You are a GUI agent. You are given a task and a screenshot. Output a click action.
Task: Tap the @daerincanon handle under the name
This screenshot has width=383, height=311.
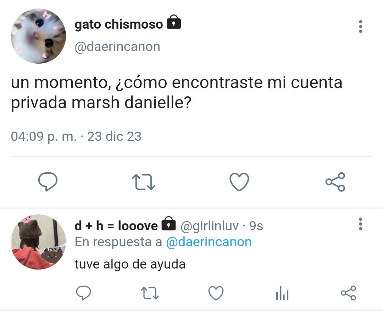point(117,47)
